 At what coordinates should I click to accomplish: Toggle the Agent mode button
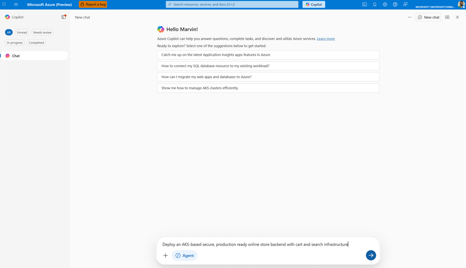[185, 255]
